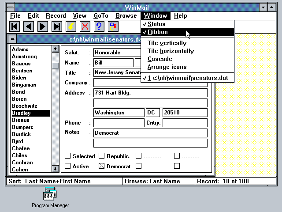The image size is (282, 212).
Task: Open the Program Manager desktop icon
Action: point(50,197)
